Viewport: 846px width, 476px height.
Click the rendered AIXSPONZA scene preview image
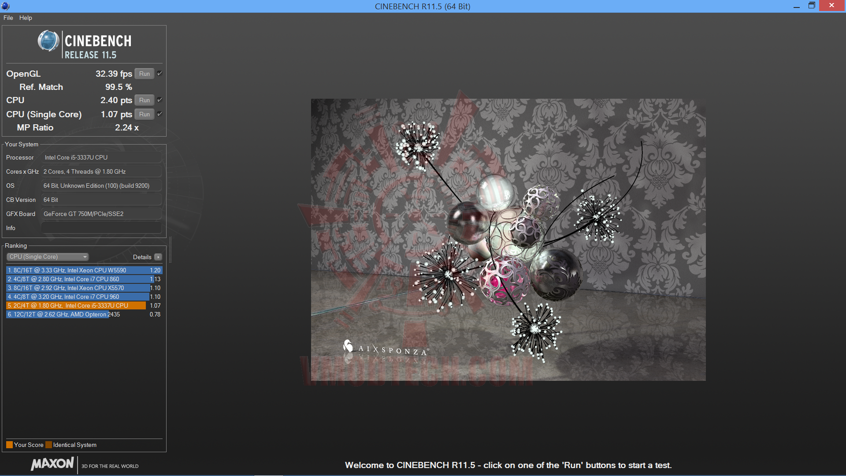click(x=508, y=239)
